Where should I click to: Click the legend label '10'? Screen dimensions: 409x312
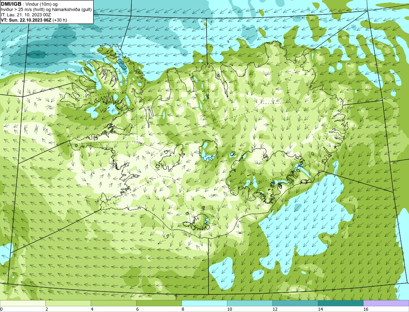[x=229, y=309]
